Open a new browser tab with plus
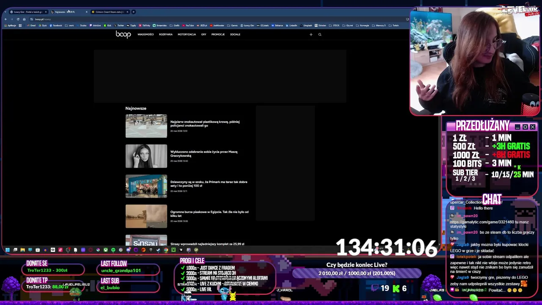The height and width of the screenshot is (305, 542). click(133, 12)
